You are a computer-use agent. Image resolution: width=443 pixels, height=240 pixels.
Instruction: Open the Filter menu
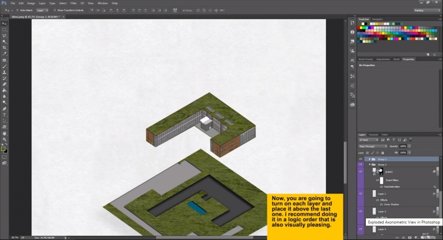pos(73,3)
